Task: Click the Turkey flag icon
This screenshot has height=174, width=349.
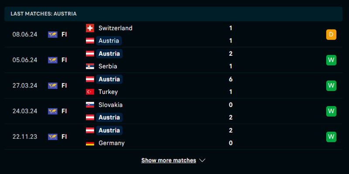Action: coord(90,92)
